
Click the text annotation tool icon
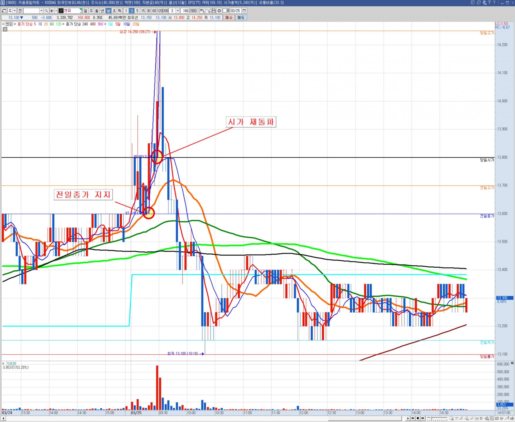point(482,418)
